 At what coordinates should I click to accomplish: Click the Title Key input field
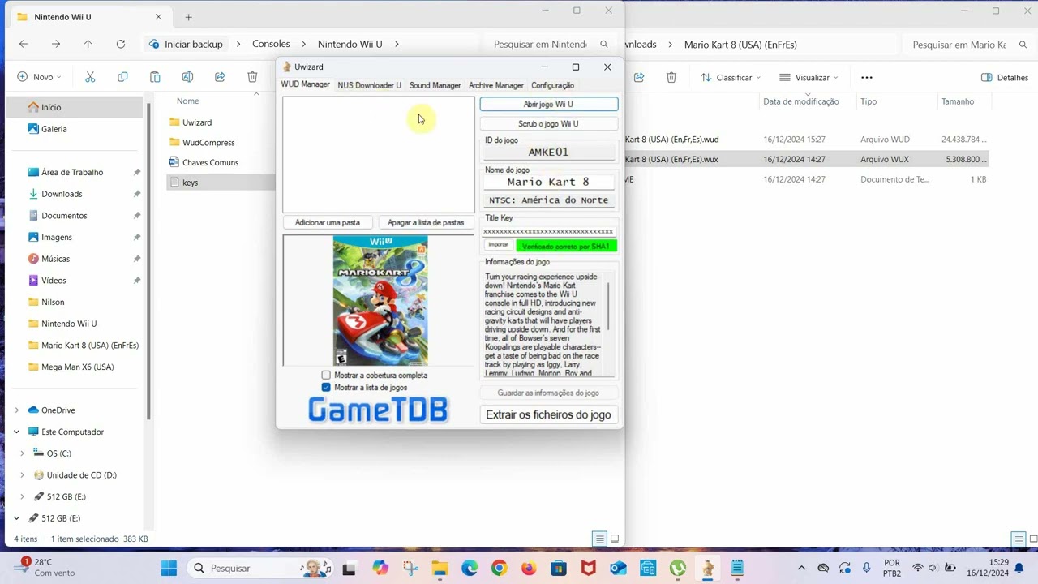click(x=548, y=231)
